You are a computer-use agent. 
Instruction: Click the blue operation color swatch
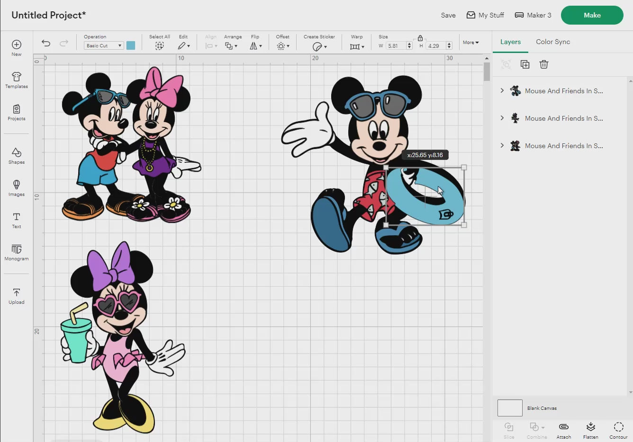coord(131,45)
